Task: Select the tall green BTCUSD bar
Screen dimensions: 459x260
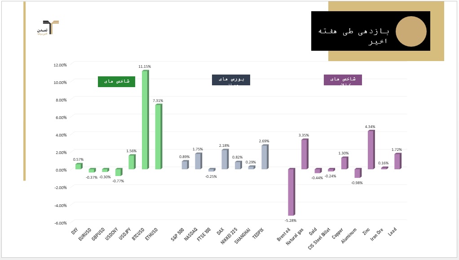Action: [145, 120]
